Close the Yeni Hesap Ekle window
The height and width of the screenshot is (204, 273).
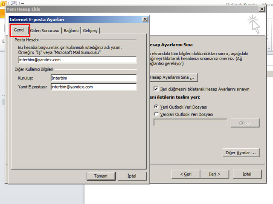(261, 9)
